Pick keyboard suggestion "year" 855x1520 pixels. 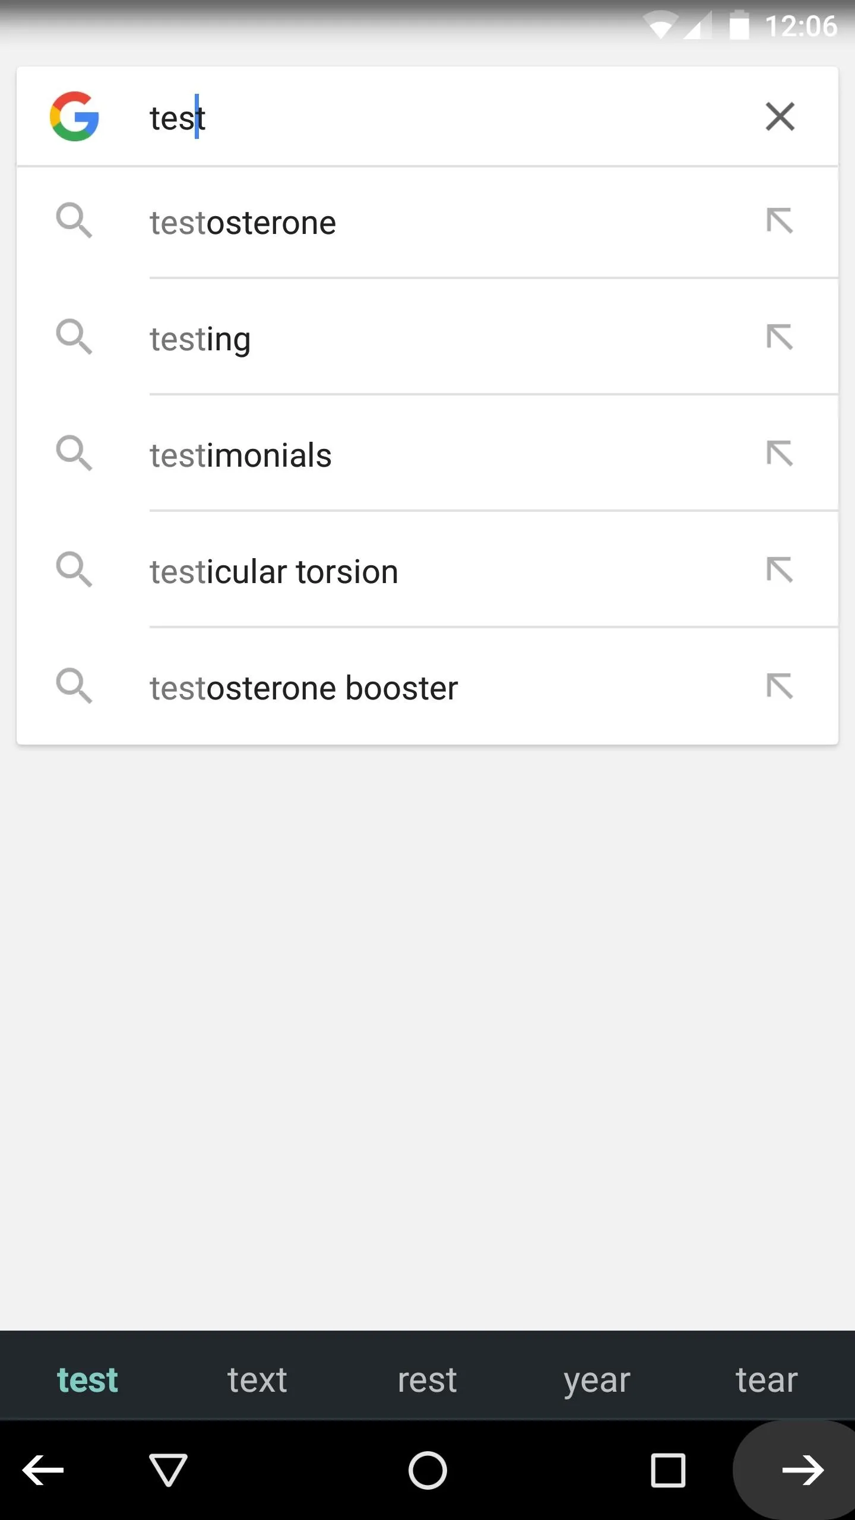click(x=597, y=1381)
